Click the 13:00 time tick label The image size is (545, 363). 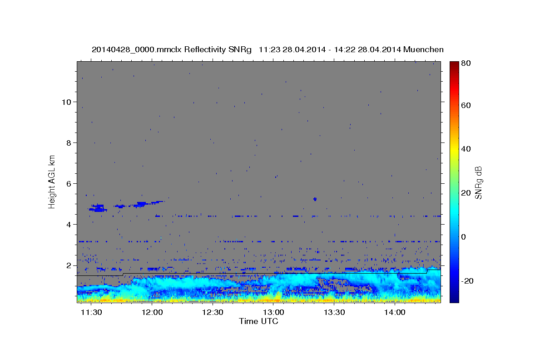pyautogui.click(x=273, y=312)
